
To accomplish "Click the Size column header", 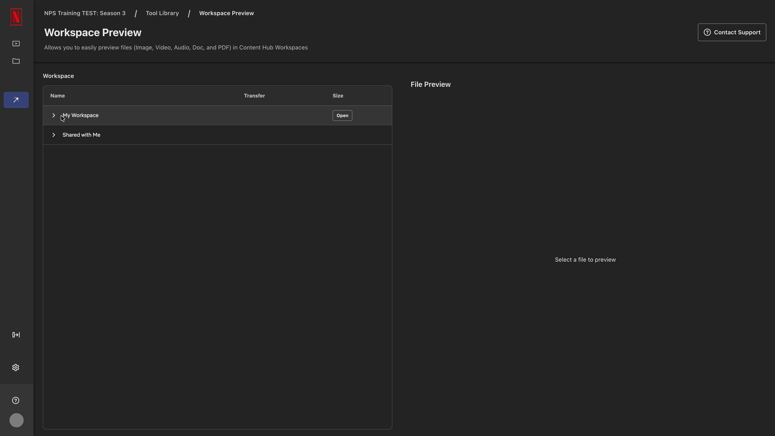I will pos(338,96).
